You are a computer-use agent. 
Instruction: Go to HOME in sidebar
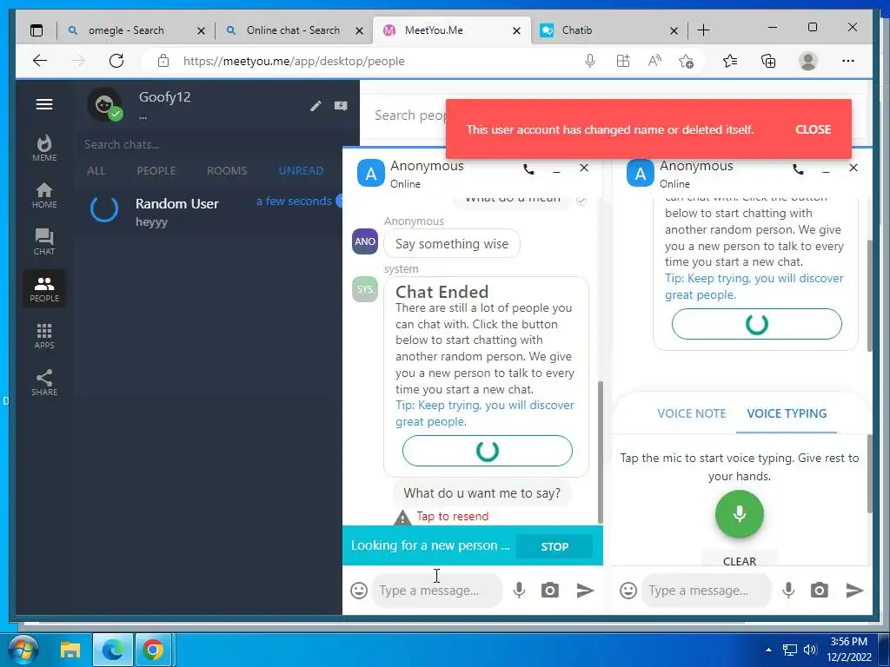click(x=44, y=195)
